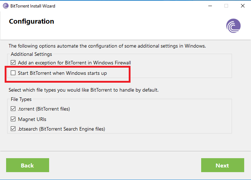The image size is (251, 180).
Task: Click the BitTorrent title bar icon
Action: 6,6
